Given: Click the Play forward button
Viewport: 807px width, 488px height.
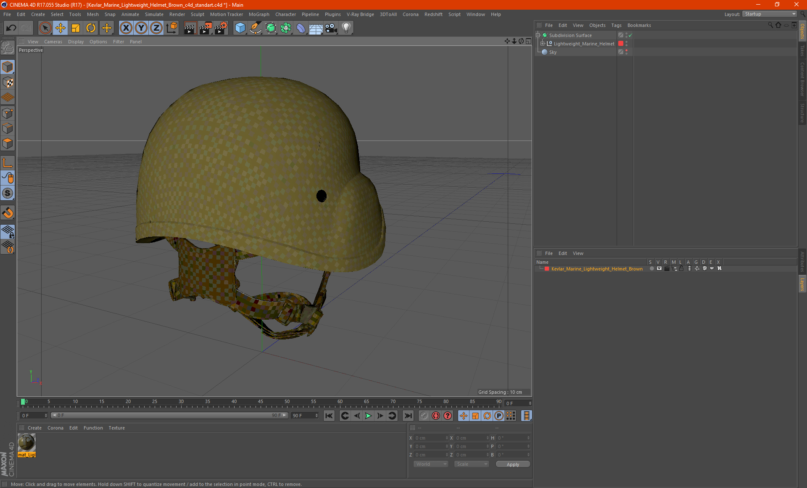Looking at the screenshot, I should tap(368, 416).
